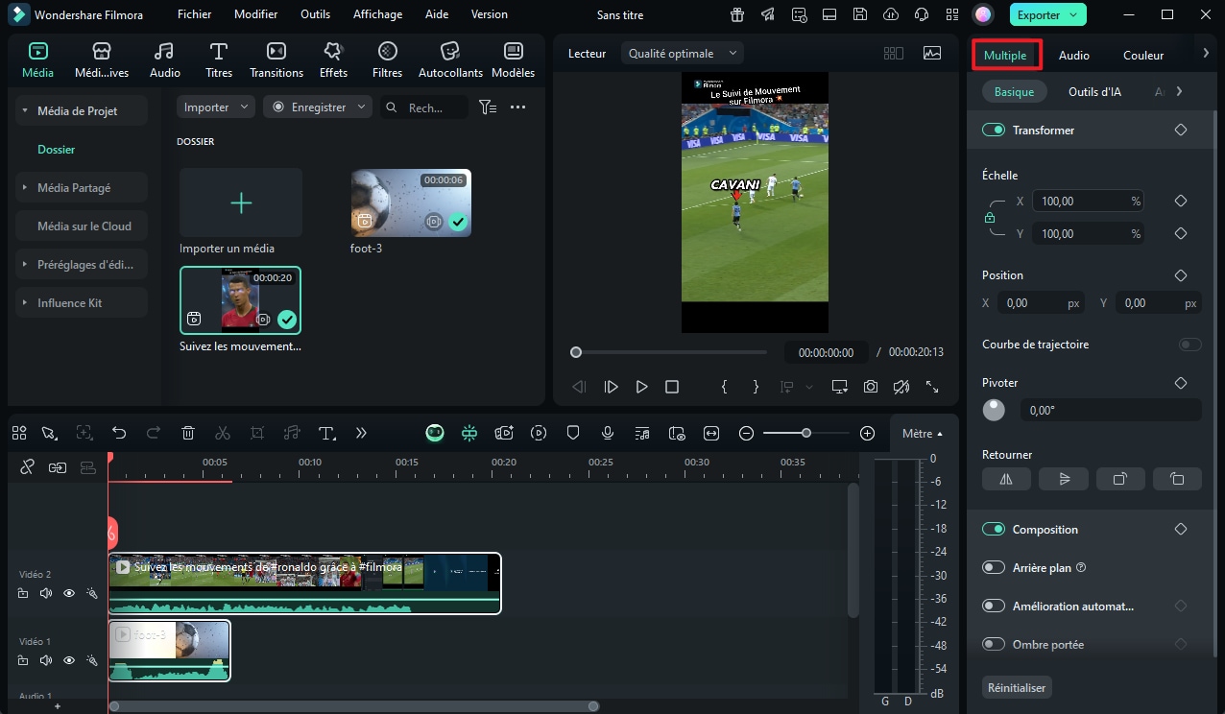Image resolution: width=1225 pixels, height=714 pixels.
Task: Click the Réinitialiser button
Action: 1018,687
